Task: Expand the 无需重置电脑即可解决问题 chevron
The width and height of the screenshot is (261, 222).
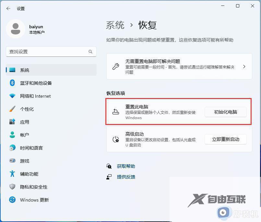Action: pos(245,66)
